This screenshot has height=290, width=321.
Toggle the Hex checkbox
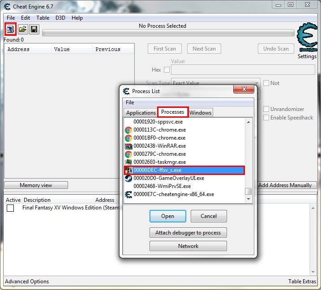(167, 70)
